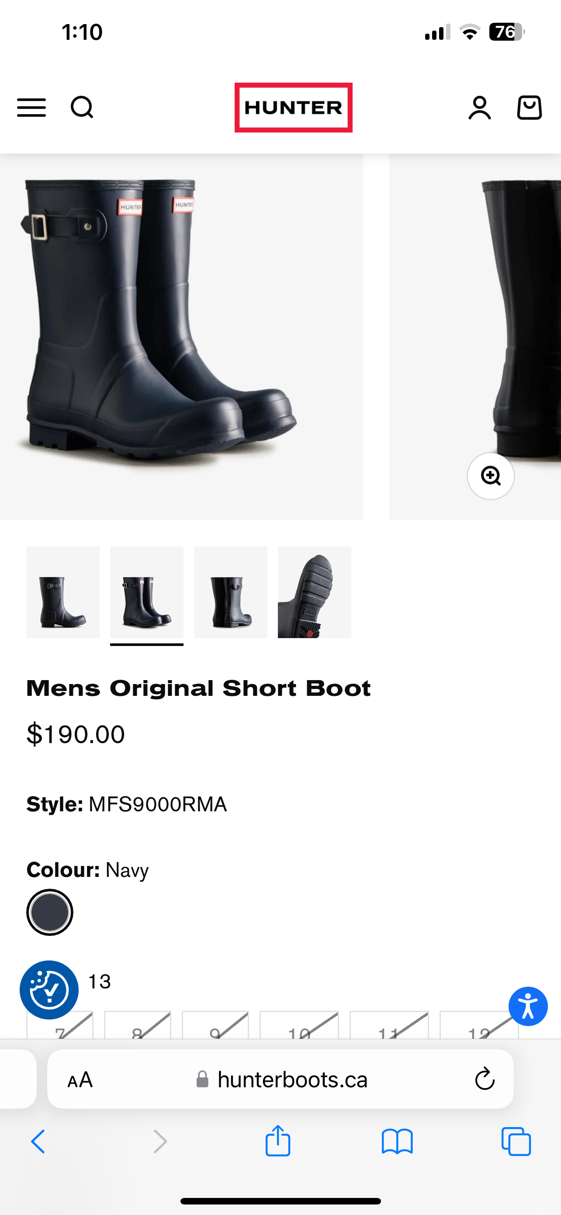Viewport: 561px width, 1215px height.
Task: Tap the Hunter logo to go home
Action: [293, 108]
